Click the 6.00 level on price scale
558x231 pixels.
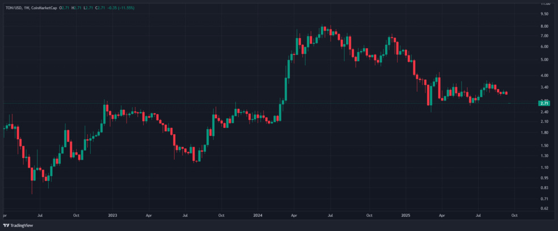coord(544,46)
